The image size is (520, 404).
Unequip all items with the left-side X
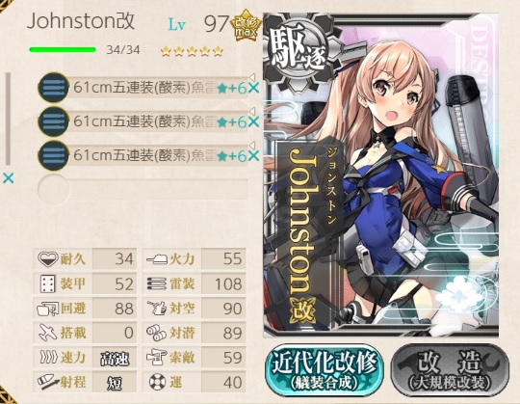(x=9, y=178)
